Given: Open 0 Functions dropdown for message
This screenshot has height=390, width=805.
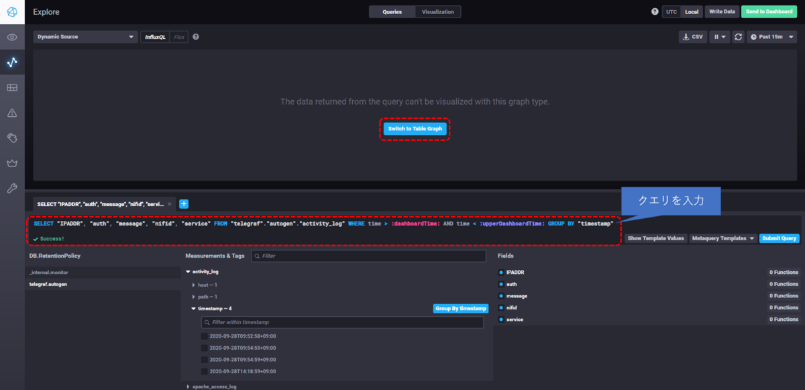Looking at the screenshot, I should (784, 295).
